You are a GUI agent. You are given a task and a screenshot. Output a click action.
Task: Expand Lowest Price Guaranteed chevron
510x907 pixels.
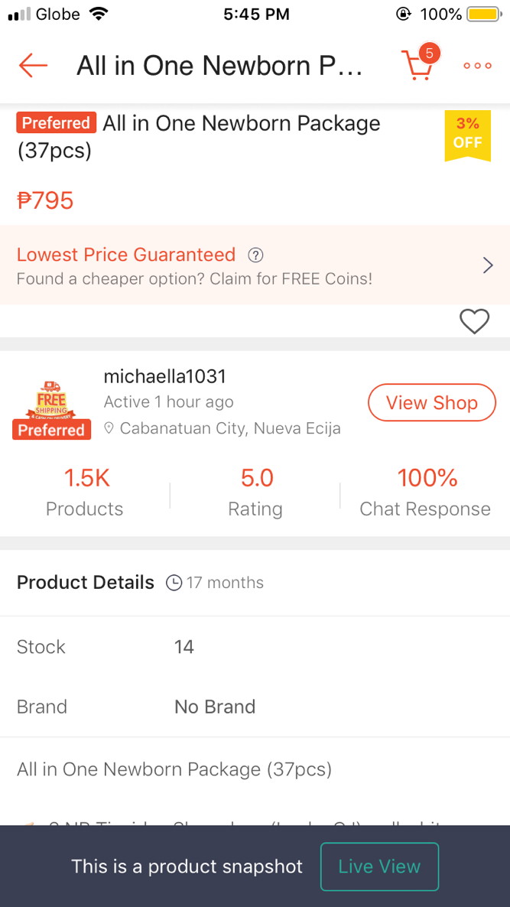coord(488,265)
